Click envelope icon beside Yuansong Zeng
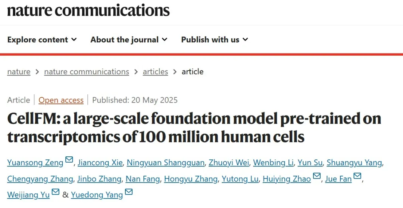This screenshot has width=403, height=208. tap(69, 160)
